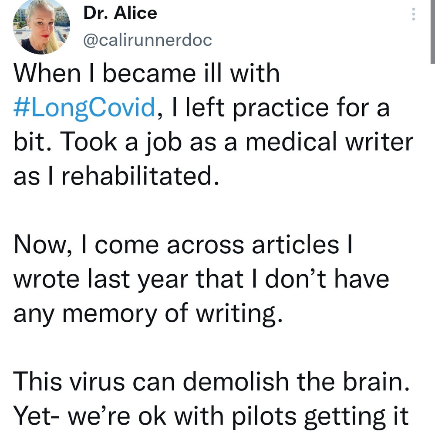Open the @calirunnerdoc handle link
435x436 pixels.
[147, 40]
